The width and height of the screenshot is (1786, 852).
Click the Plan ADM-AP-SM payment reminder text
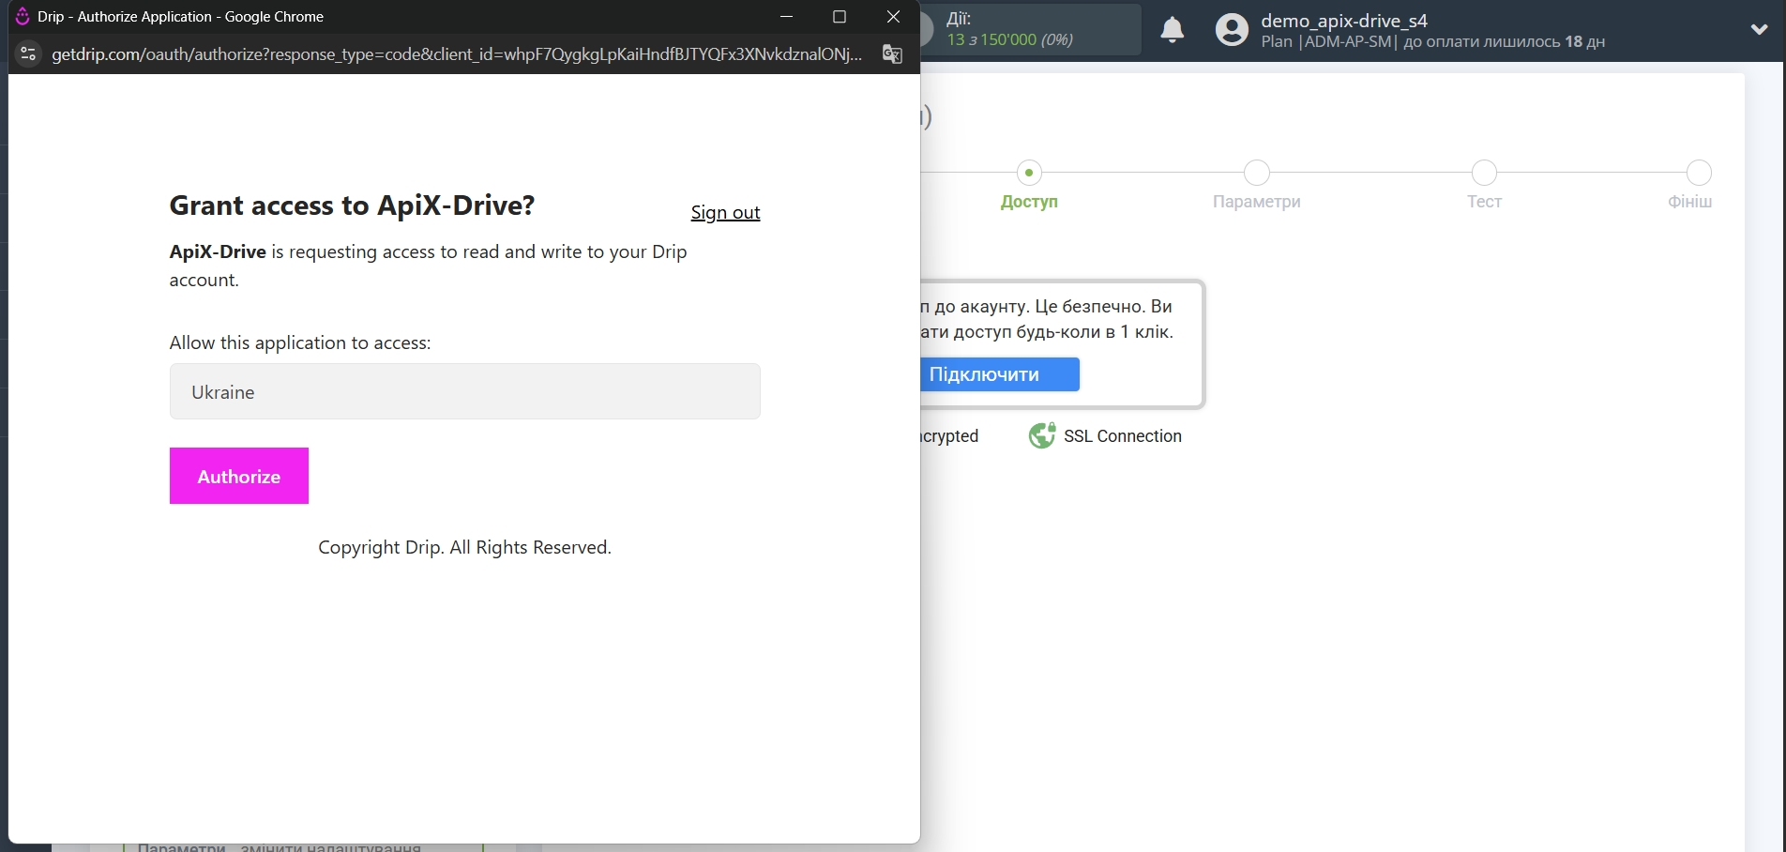pyautogui.click(x=1432, y=42)
